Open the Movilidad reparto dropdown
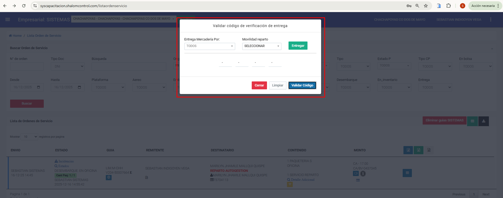Image resolution: width=503 pixels, height=198 pixels. coord(262,46)
